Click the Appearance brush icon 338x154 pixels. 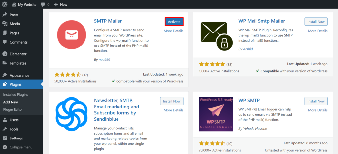click(x=5, y=75)
